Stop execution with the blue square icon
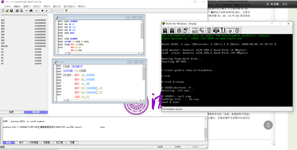The image size is (297, 150). pos(42,11)
